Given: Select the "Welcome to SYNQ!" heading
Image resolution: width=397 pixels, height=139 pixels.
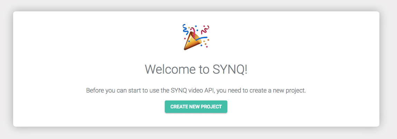Looking at the screenshot, I should click(x=196, y=69).
